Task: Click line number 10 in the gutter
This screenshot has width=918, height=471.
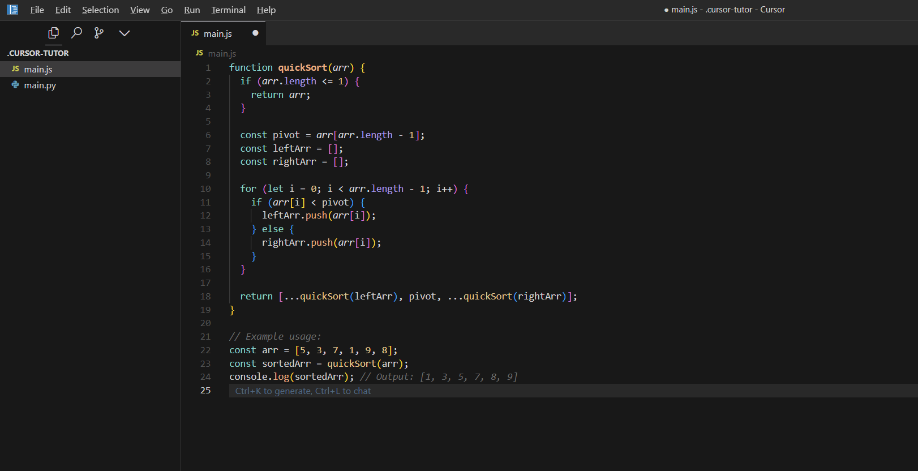Action: 205,189
